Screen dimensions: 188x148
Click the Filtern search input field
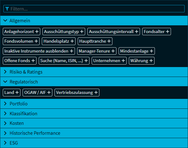(96, 9)
